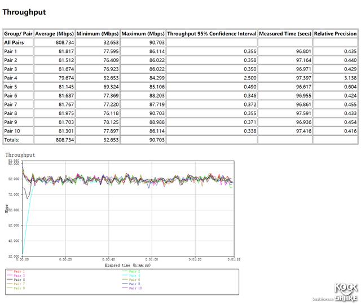Click Pair 5 confidence interval 0.490
This screenshot has height=305, width=361.
pos(250,87)
